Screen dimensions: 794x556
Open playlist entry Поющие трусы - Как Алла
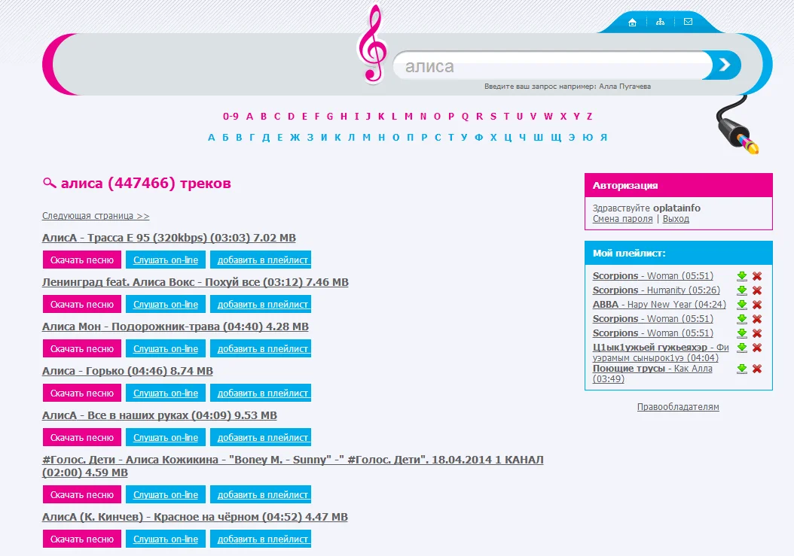pyautogui.click(x=652, y=373)
